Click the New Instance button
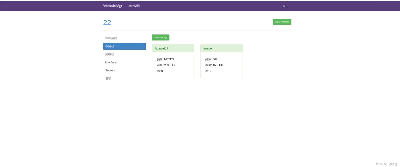The width and height of the screenshot is (400, 167). click(x=282, y=22)
